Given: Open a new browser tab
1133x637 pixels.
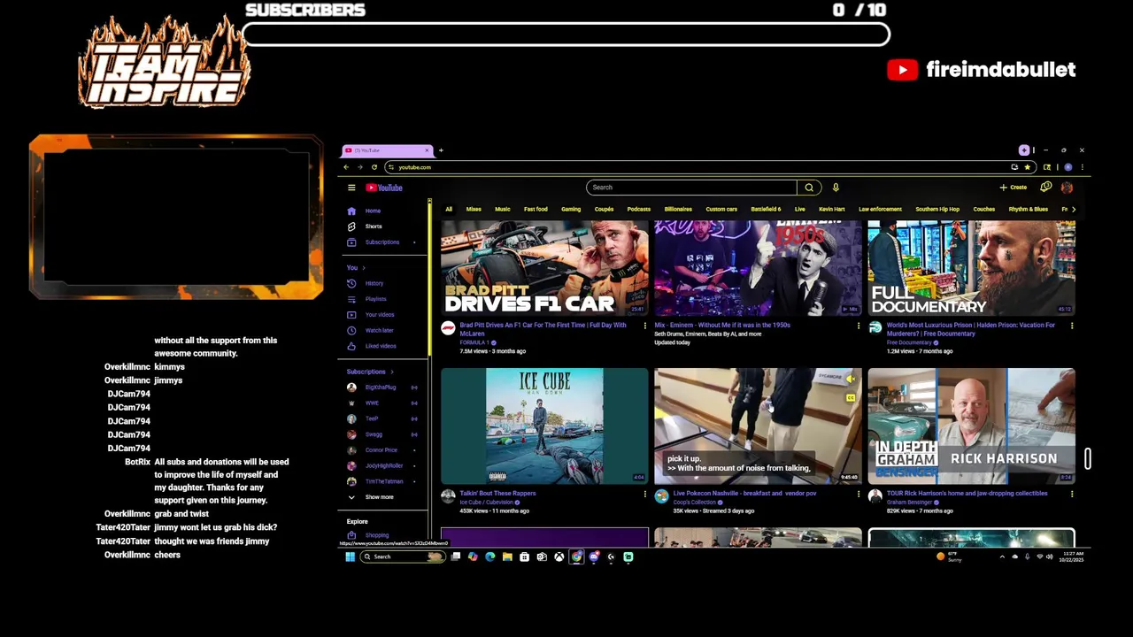Looking at the screenshot, I should pos(441,150).
